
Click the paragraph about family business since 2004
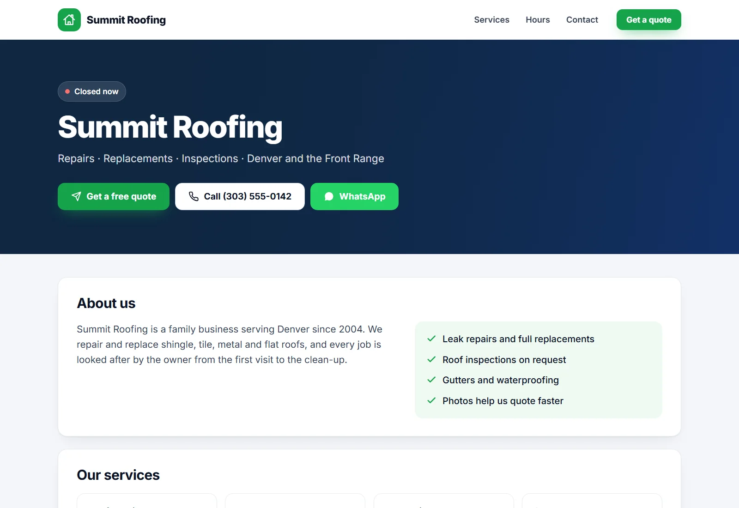click(x=230, y=345)
